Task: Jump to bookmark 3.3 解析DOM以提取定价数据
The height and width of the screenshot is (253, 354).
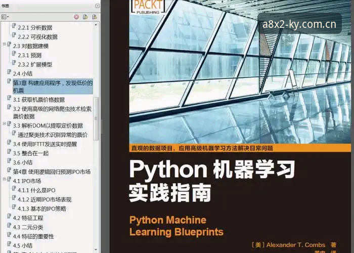Action: coord(48,125)
